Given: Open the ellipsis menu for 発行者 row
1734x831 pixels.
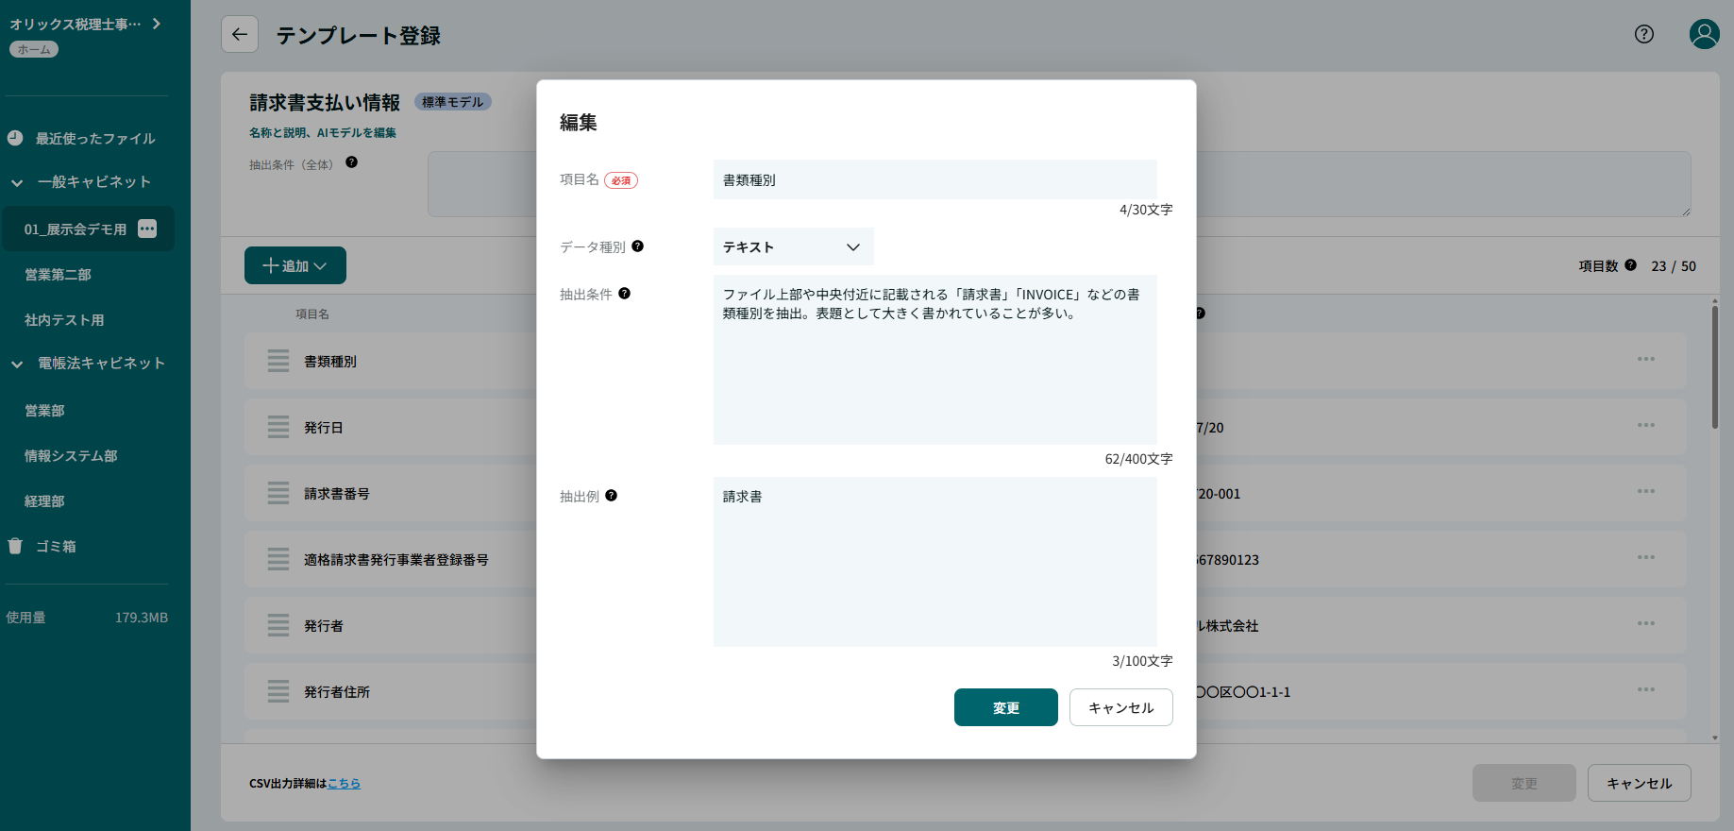Looking at the screenshot, I should (1646, 623).
